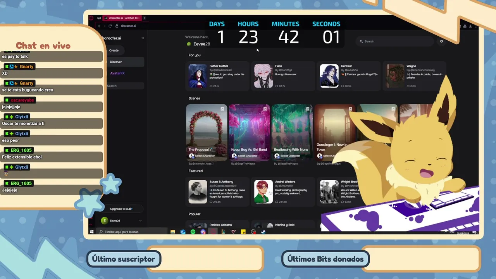
Task: Click Eevee28 green avatar near Welcome back
Action: tap(189, 44)
